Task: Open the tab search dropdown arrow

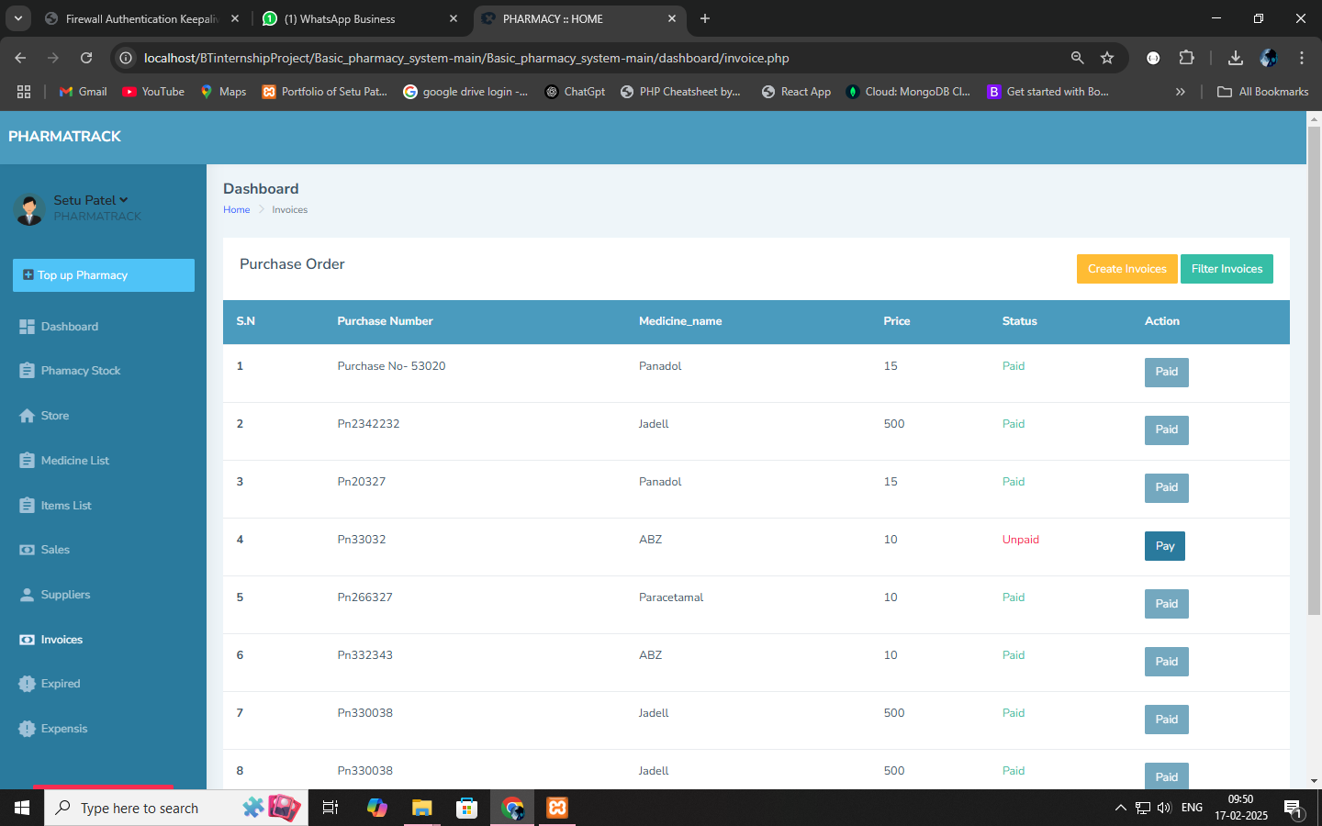Action: coord(17,18)
